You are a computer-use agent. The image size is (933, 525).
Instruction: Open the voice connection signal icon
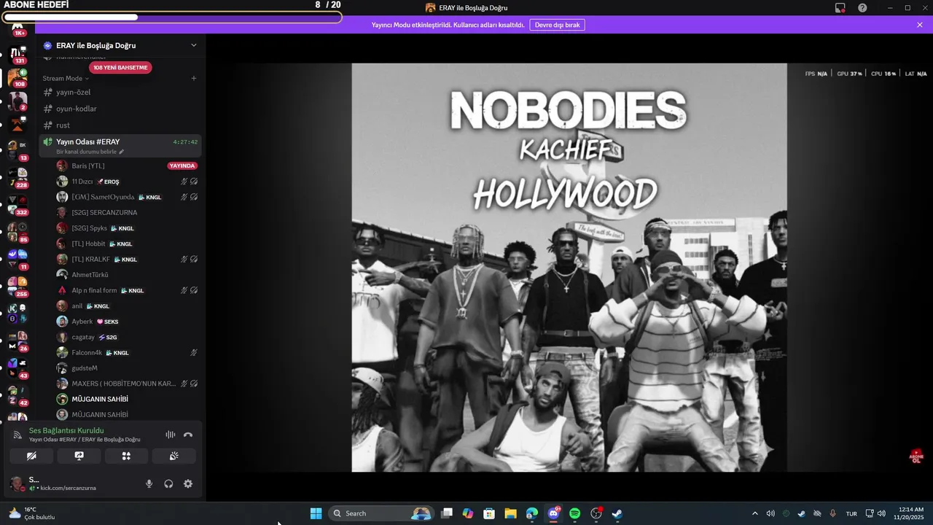17,435
